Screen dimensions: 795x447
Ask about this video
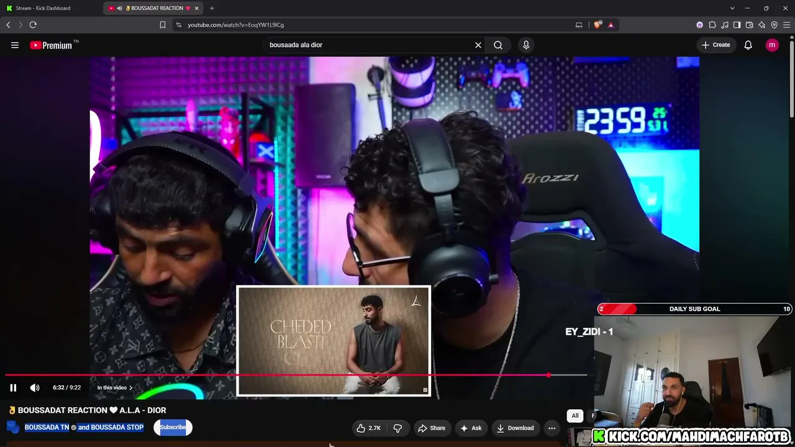470,428
